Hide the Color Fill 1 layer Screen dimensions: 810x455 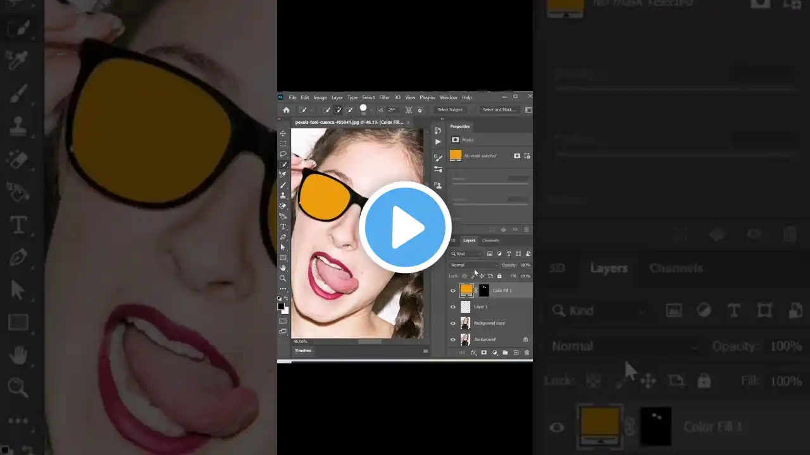452,291
